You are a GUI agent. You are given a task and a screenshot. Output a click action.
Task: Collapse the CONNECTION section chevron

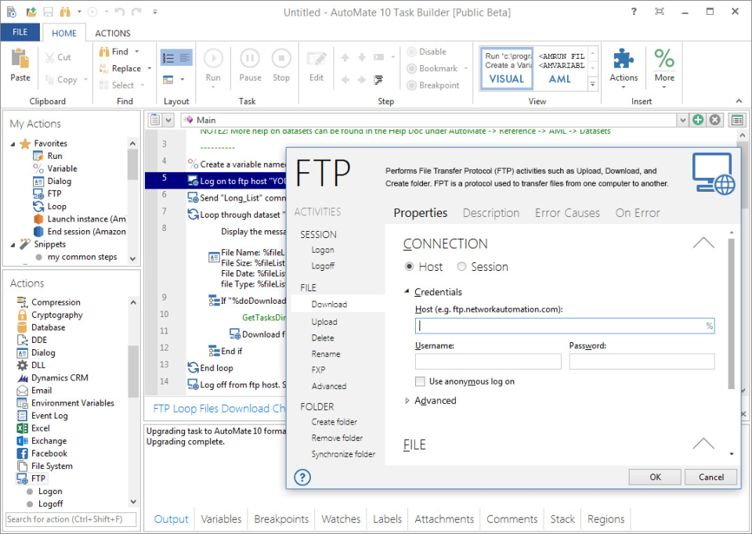703,243
